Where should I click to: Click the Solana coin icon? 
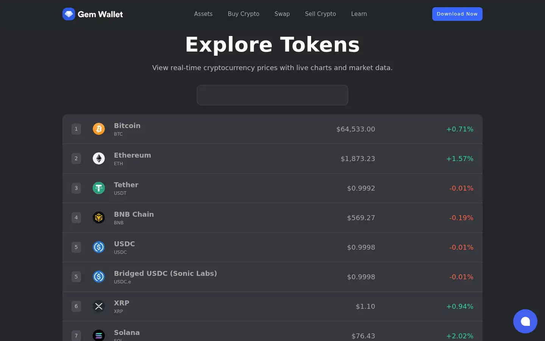pyautogui.click(x=99, y=335)
